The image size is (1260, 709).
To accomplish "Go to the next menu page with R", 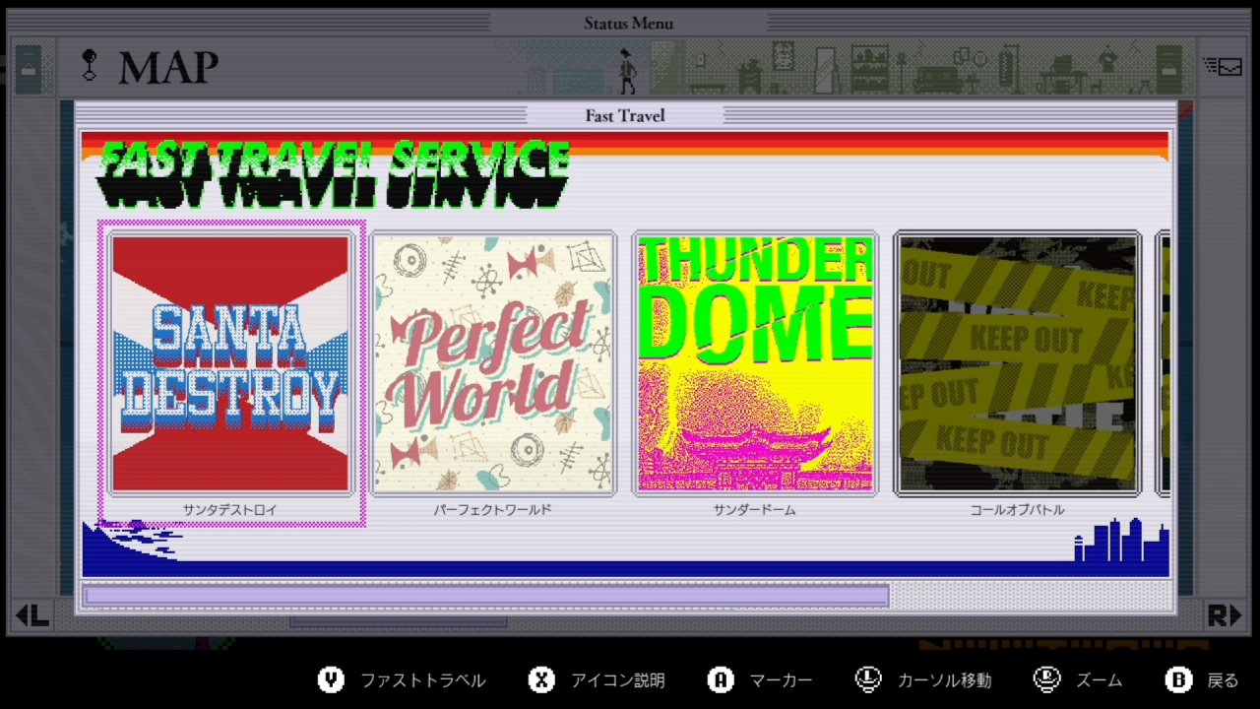I will (x=1225, y=615).
